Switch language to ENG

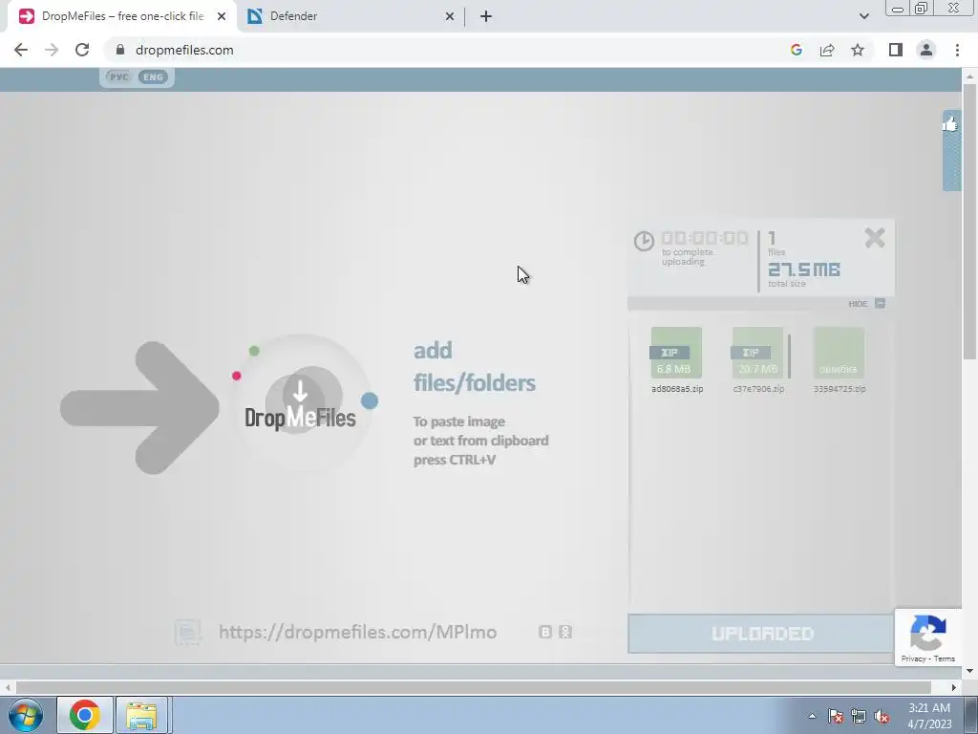pos(153,77)
